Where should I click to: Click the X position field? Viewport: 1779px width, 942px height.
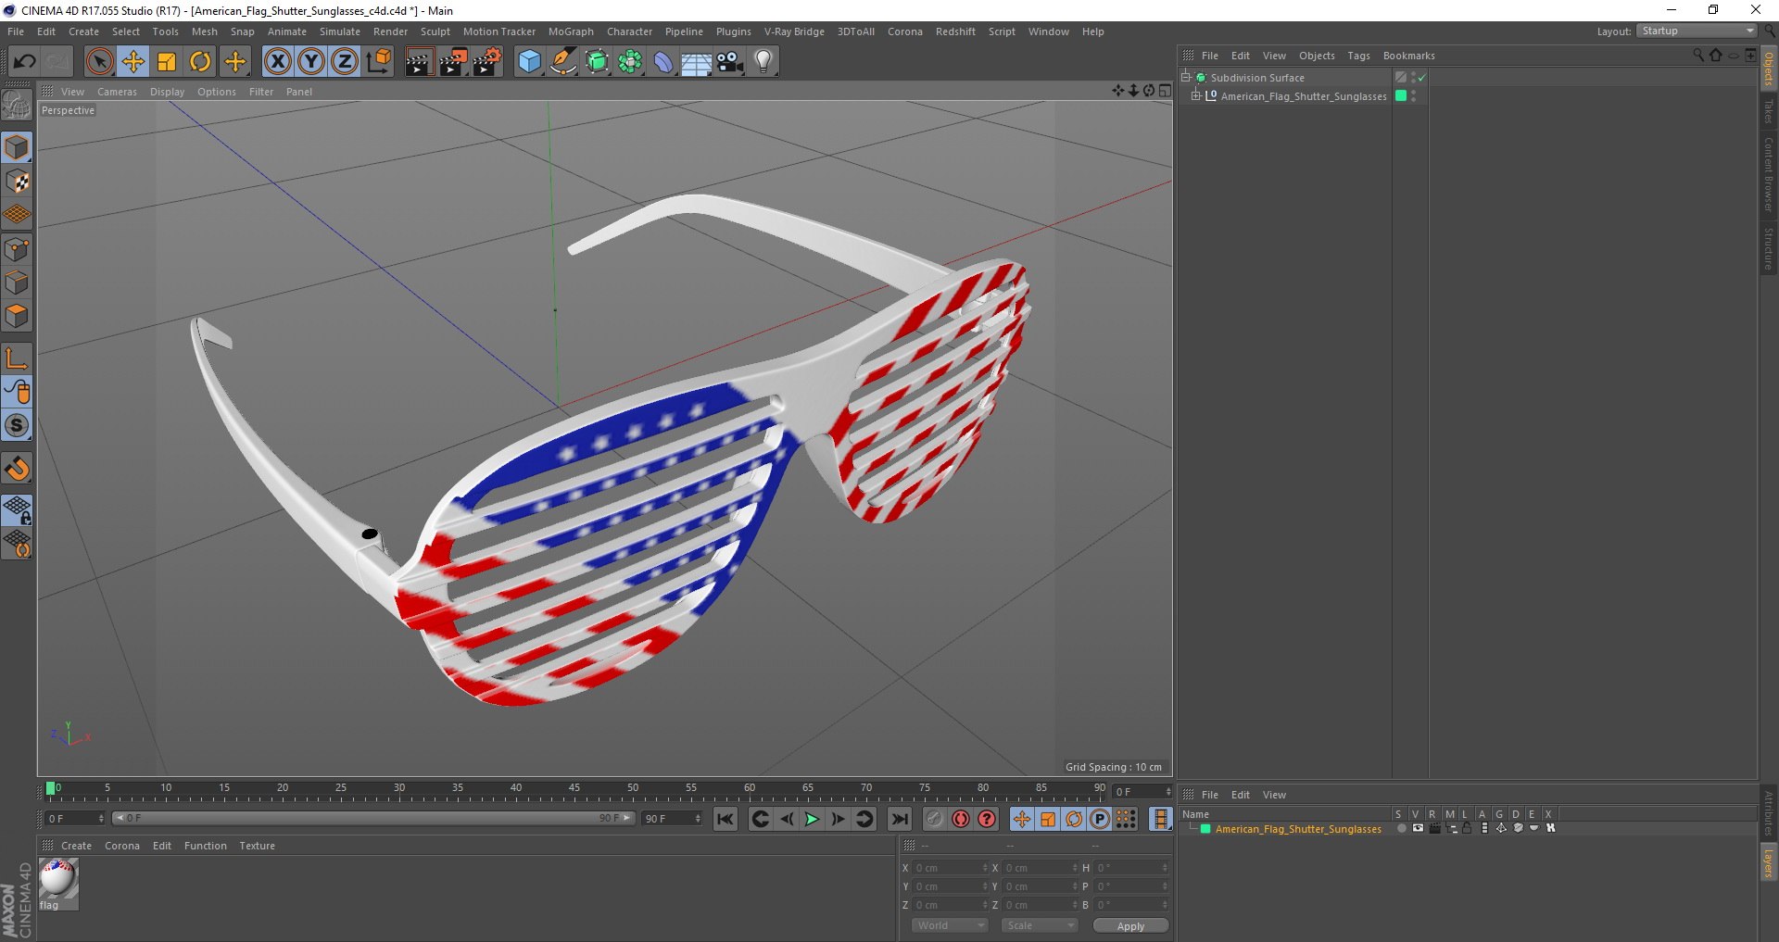(950, 868)
